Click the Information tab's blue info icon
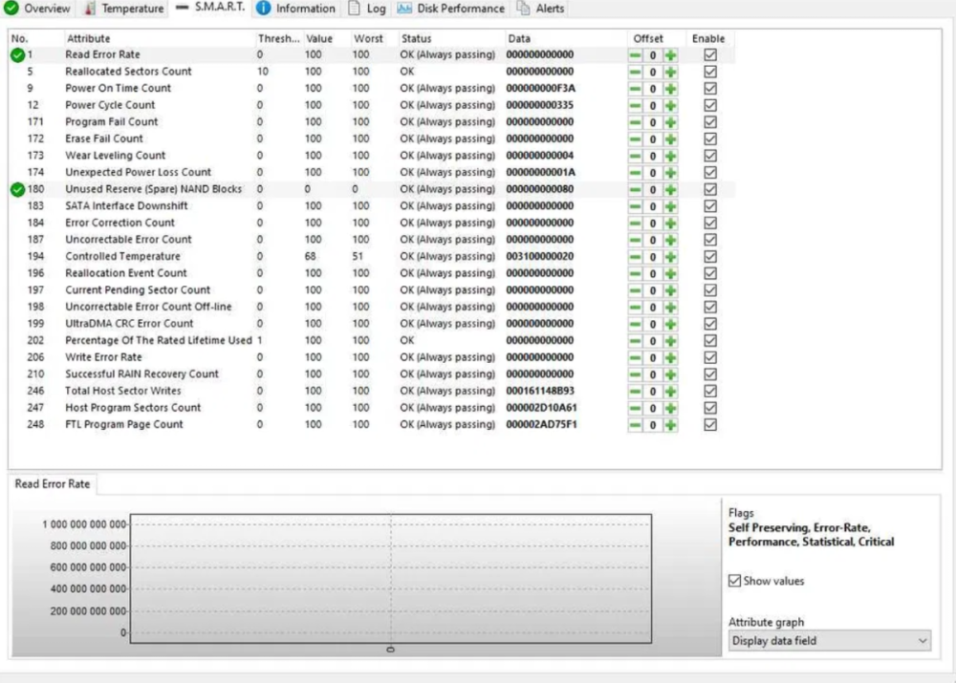The height and width of the screenshot is (683, 956). pyautogui.click(x=263, y=9)
